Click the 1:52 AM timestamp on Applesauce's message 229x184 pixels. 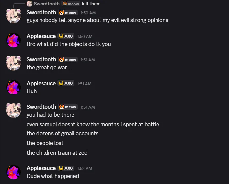[85, 168]
